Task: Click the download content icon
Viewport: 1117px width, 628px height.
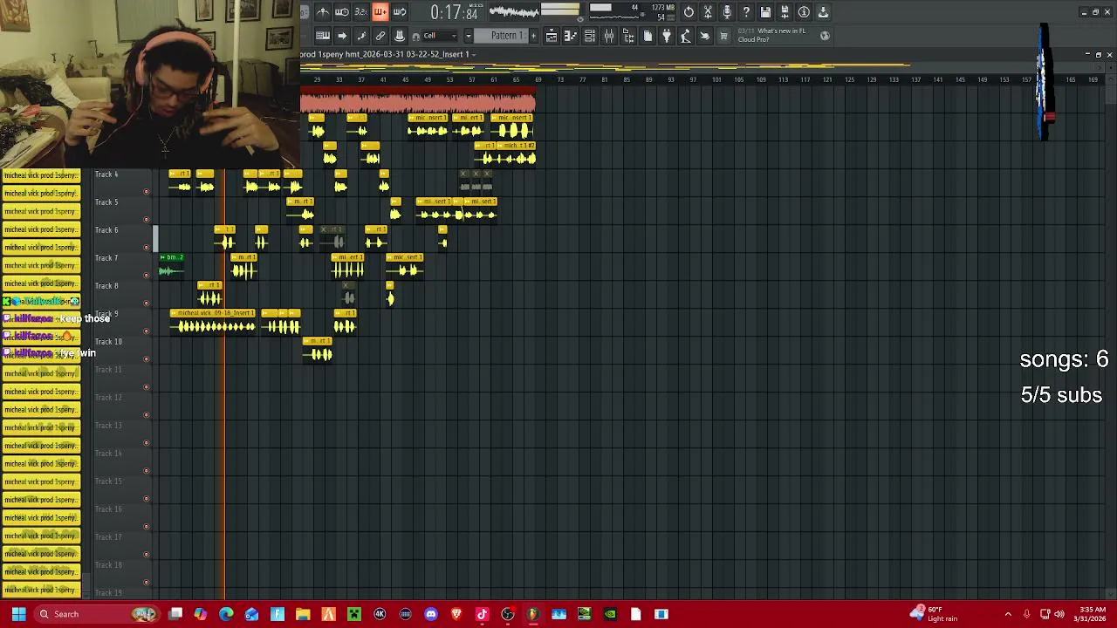Action: point(823,12)
